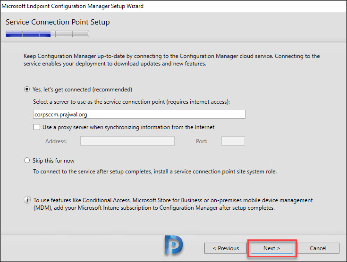This screenshot has height=262, width=347.
Task: Click the corpsccm.prajwal.org server field
Action: (139, 115)
